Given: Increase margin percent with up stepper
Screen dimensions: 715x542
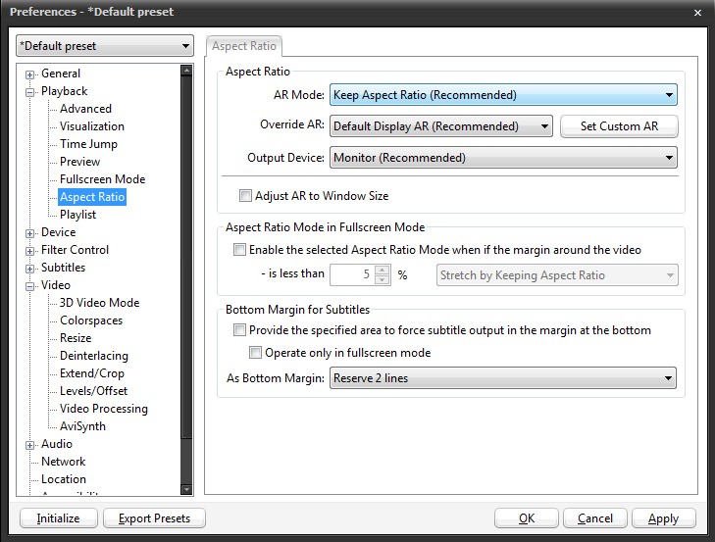Looking at the screenshot, I should coord(383,270).
